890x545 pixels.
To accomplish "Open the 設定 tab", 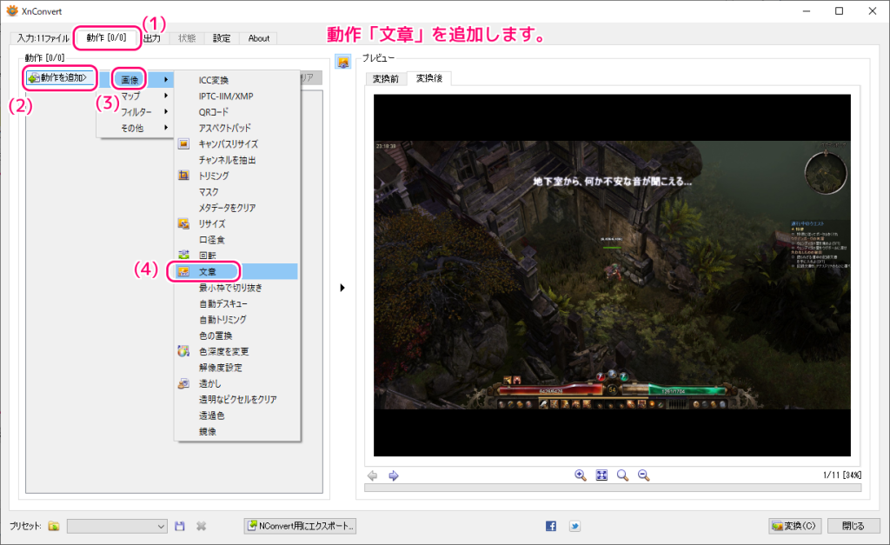I will coord(222,38).
